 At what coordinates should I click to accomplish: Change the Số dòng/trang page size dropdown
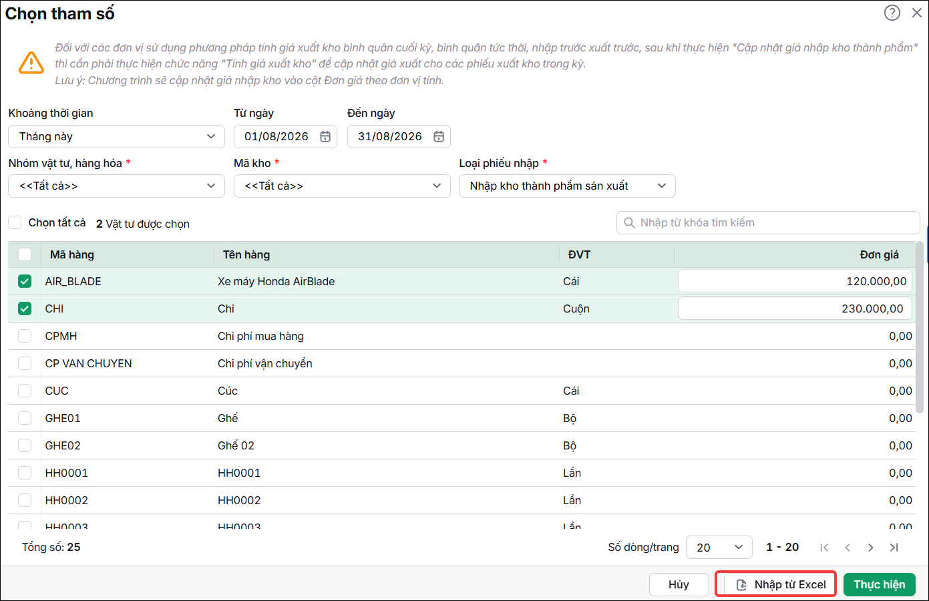click(719, 548)
